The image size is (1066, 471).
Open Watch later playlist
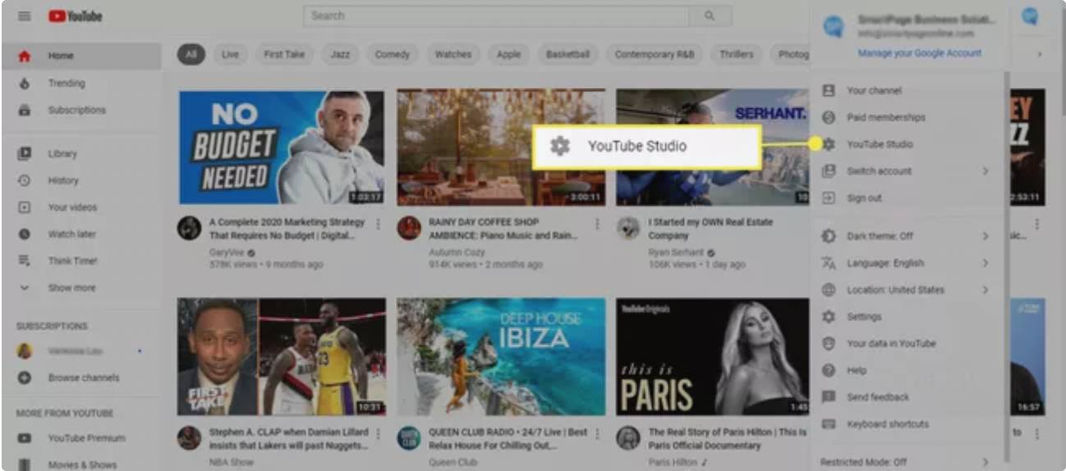71,234
